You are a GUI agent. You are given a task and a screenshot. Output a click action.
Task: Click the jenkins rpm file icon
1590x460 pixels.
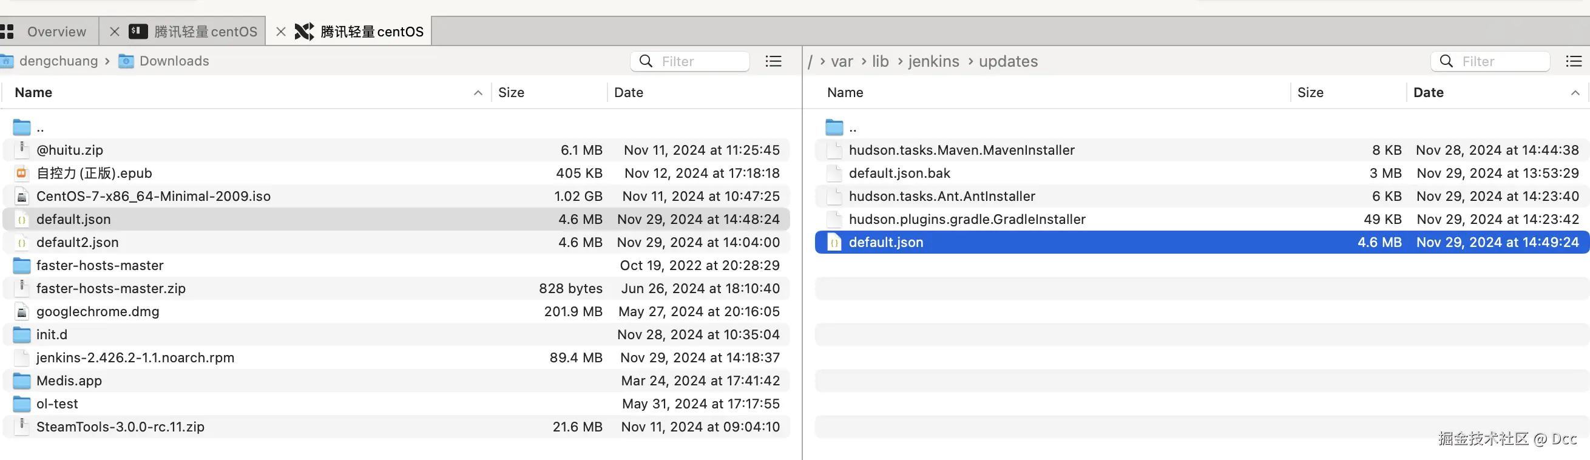point(22,357)
